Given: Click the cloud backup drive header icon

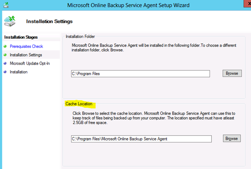Looking at the screenshot, I should (x=10, y=21).
